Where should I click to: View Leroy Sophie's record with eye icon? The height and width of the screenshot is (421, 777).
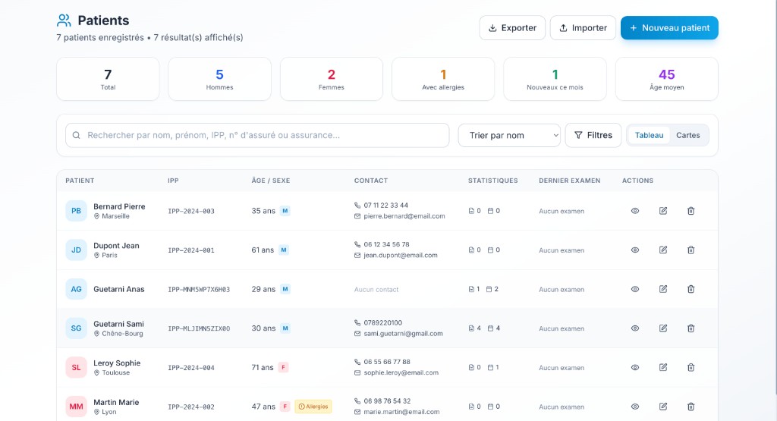coord(635,367)
